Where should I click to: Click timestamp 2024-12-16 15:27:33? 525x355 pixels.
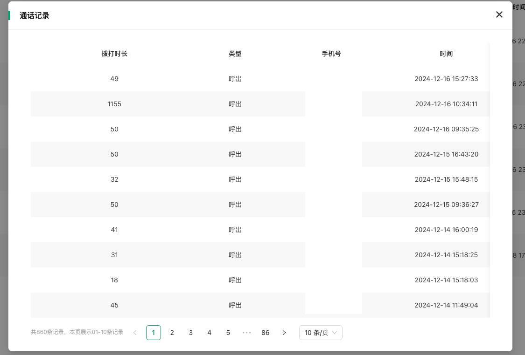click(446, 79)
